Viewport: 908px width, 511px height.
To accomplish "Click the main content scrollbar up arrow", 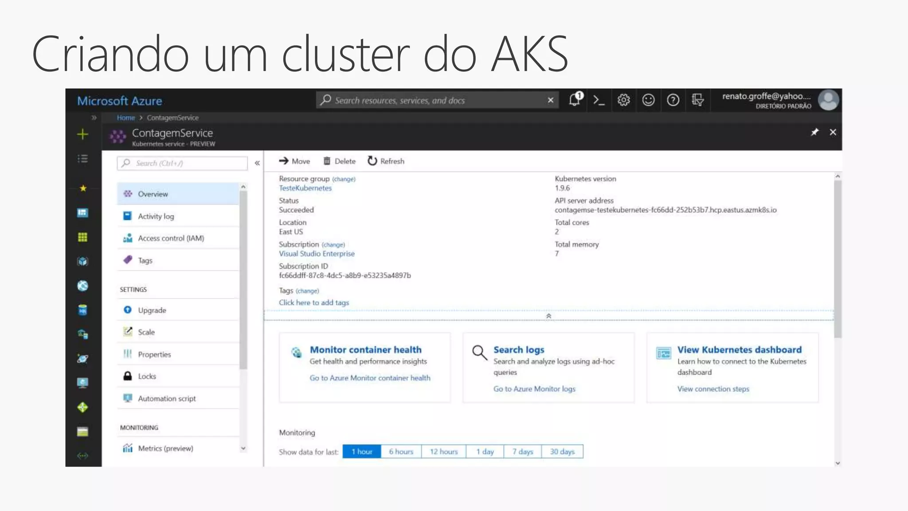I will coord(838,177).
